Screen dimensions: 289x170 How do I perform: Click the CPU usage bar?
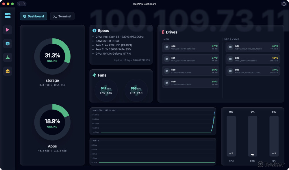click(231, 136)
